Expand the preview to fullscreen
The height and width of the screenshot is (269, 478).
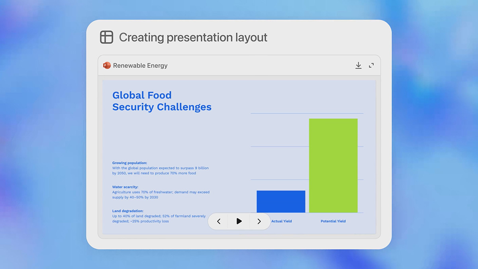tap(371, 65)
